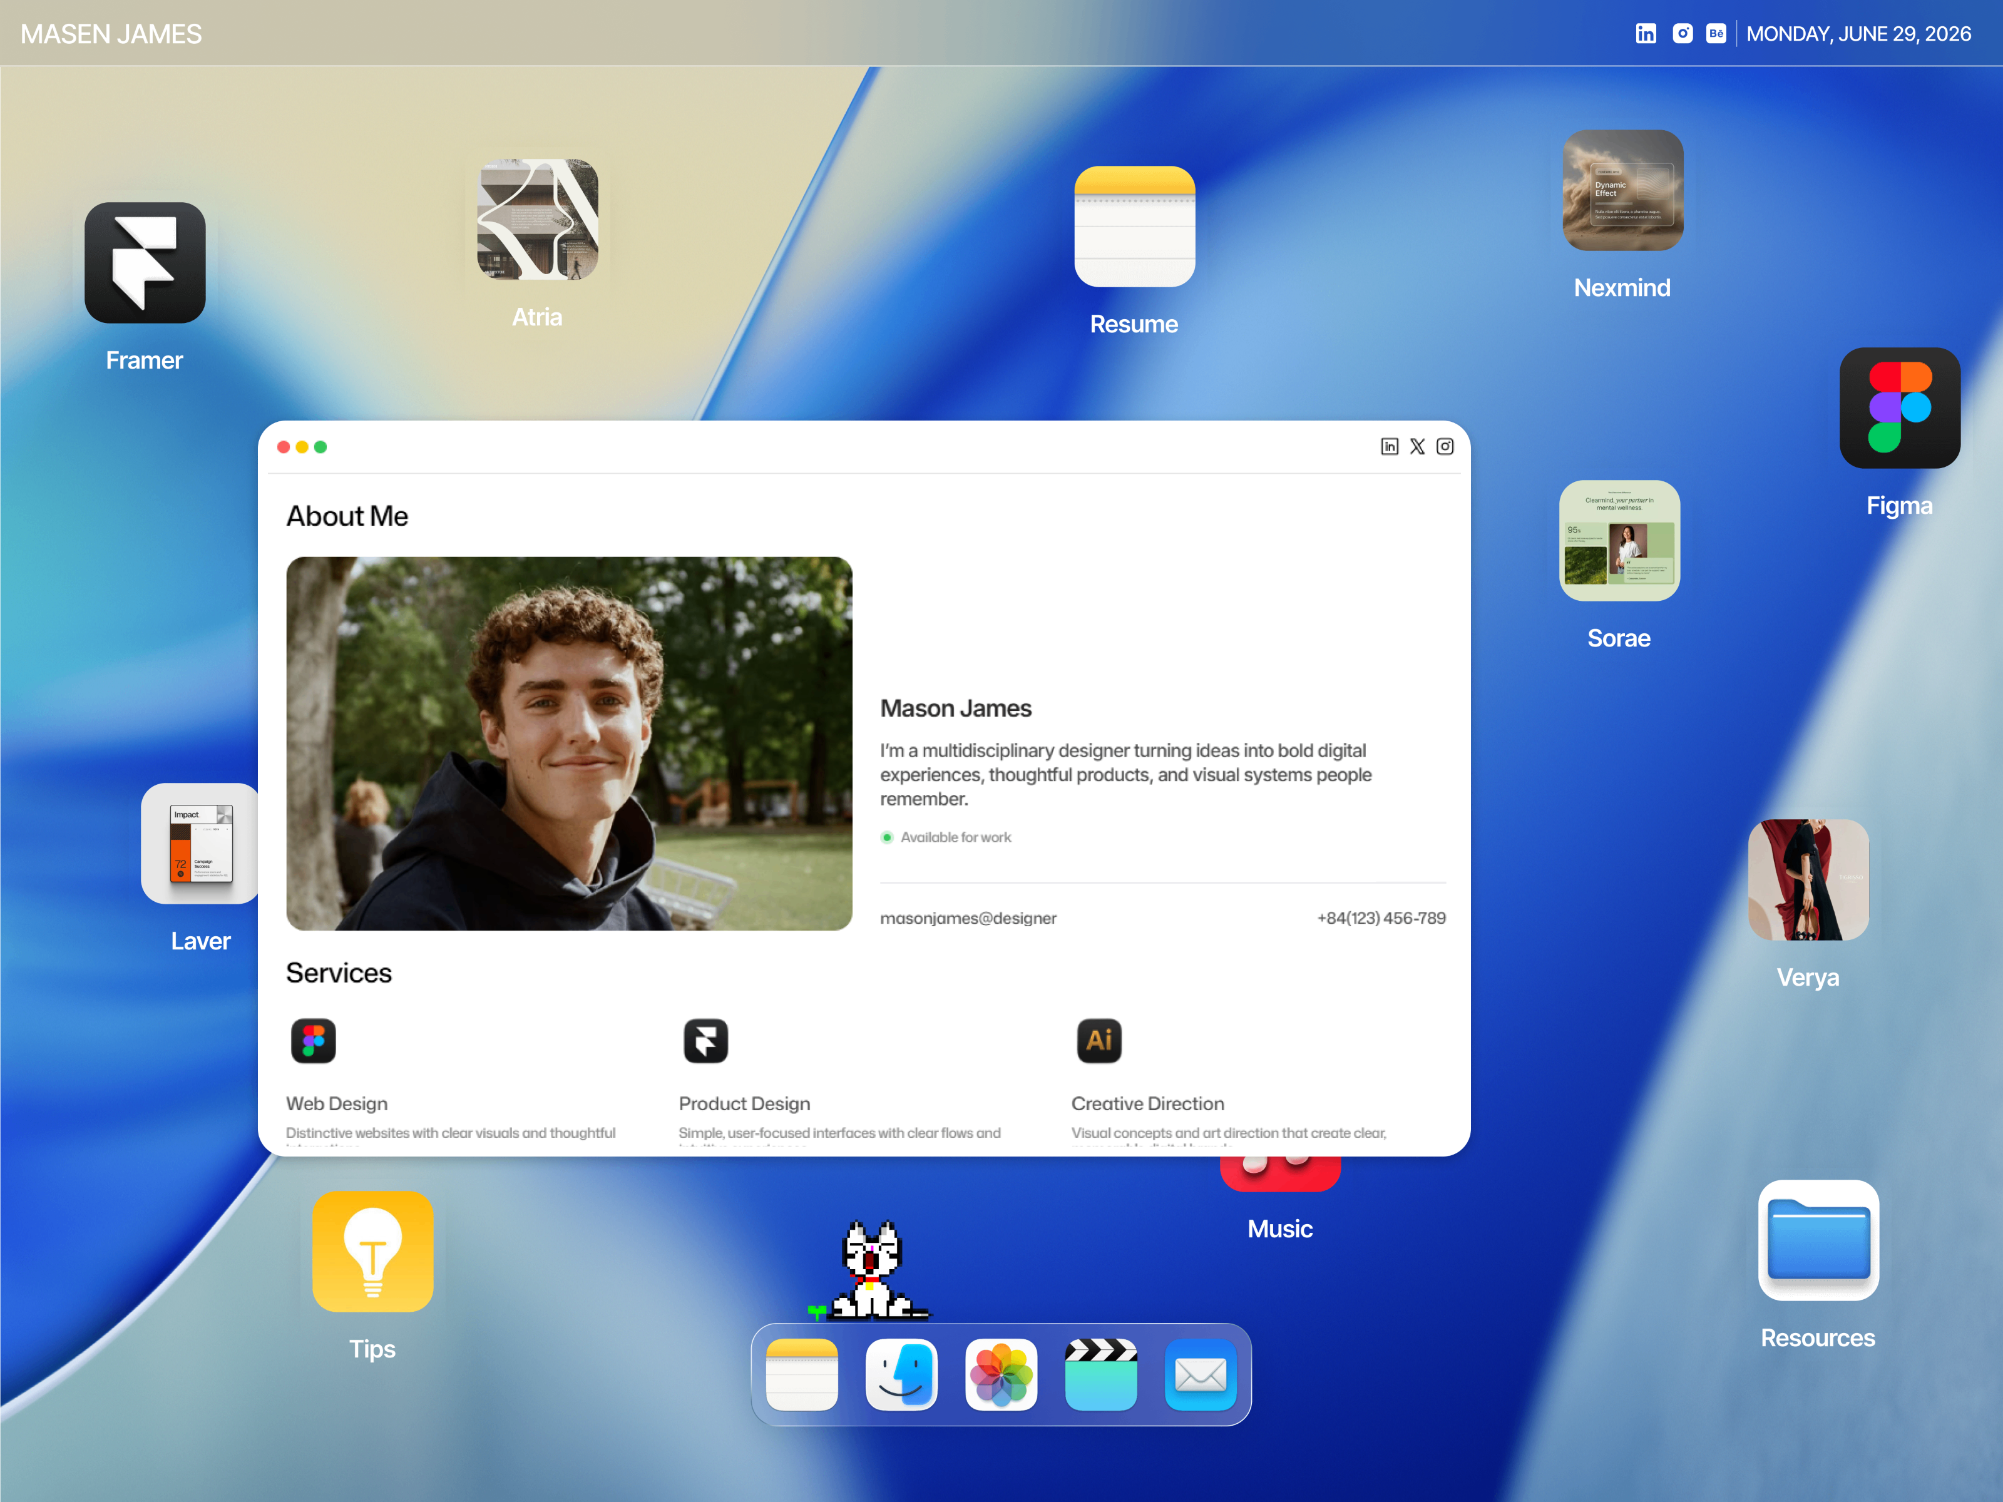Click the Available for work status
The width and height of the screenshot is (2003, 1502).
pos(946,837)
